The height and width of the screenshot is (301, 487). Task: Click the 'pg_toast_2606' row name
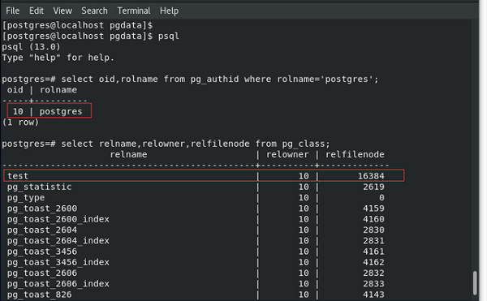[42, 273]
